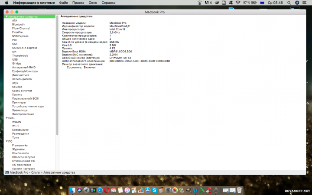Open the App Store Dock icon
Image resolution: width=312 pixels, height=195 pixels.
click(148, 190)
